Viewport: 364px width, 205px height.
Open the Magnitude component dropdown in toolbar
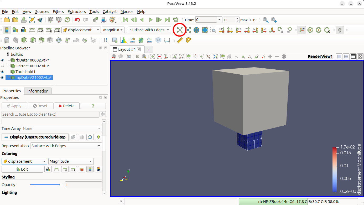pyautogui.click(x=113, y=30)
